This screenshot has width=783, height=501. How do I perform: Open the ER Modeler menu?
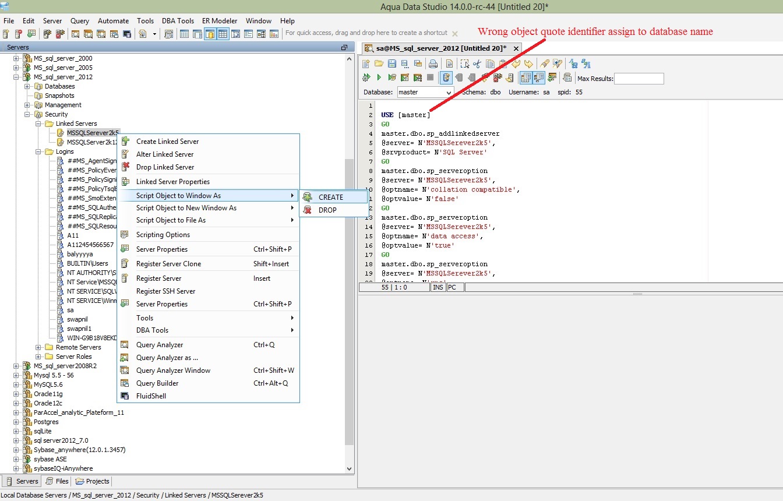pyautogui.click(x=220, y=20)
